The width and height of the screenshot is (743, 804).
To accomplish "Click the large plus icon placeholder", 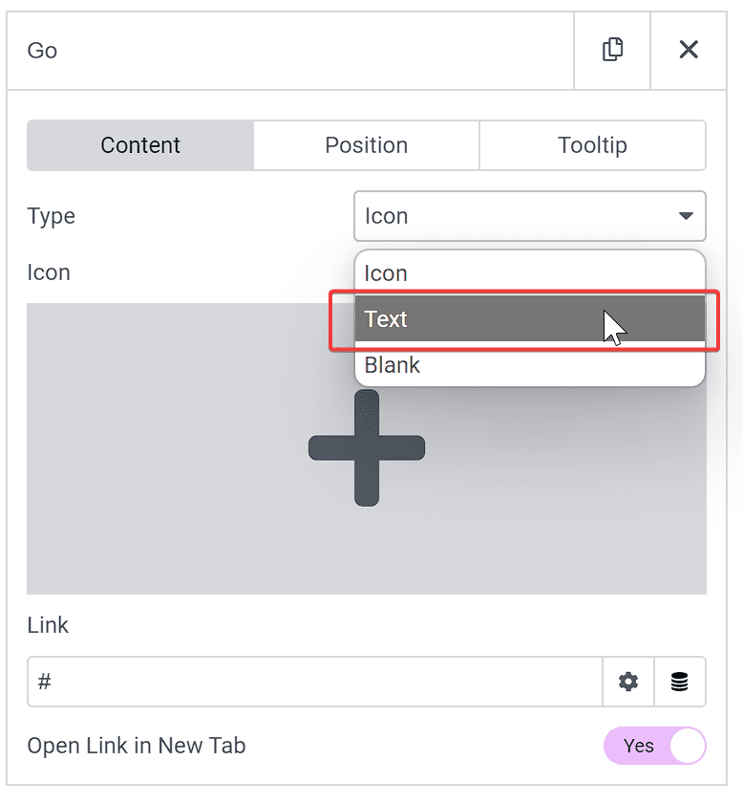I will point(367,447).
